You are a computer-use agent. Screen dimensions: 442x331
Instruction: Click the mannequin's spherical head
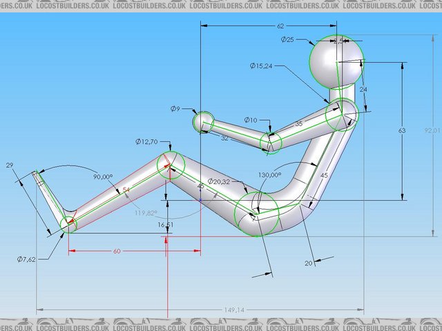point(336,61)
